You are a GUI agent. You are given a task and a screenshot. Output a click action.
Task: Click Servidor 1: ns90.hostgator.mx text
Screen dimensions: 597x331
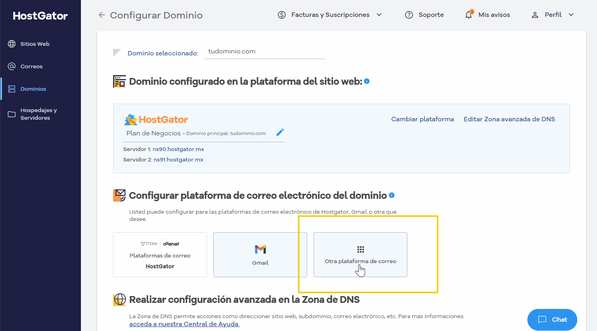click(163, 149)
